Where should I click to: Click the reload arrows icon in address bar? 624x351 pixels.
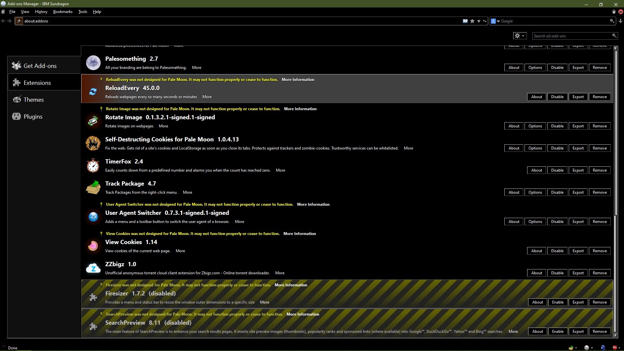(x=485, y=21)
